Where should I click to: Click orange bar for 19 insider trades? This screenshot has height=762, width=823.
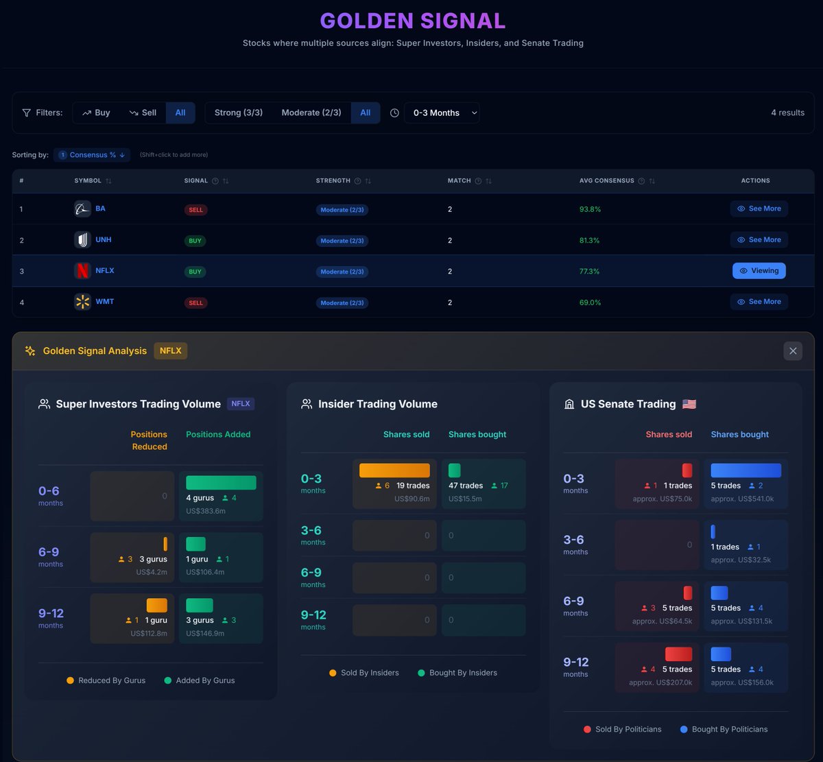pyautogui.click(x=394, y=471)
